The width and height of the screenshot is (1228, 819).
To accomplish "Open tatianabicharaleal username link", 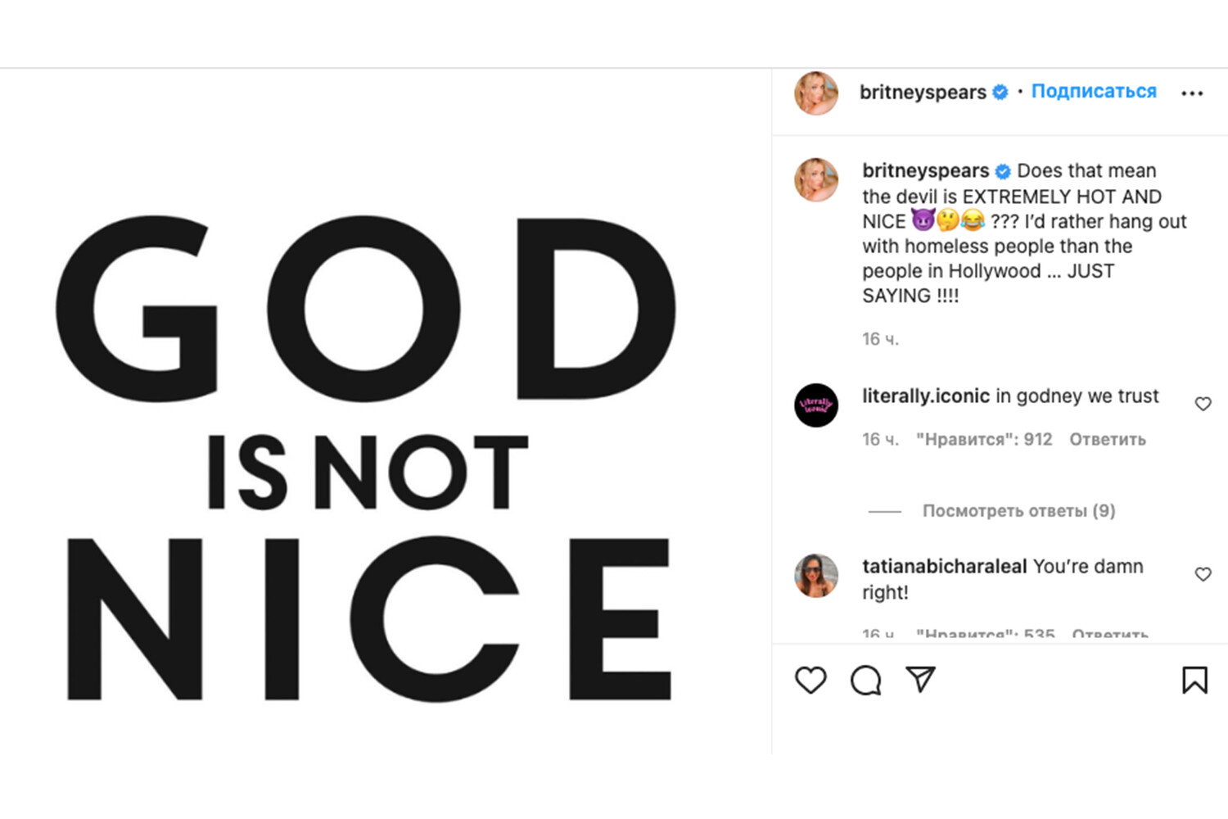I will tap(944, 567).
